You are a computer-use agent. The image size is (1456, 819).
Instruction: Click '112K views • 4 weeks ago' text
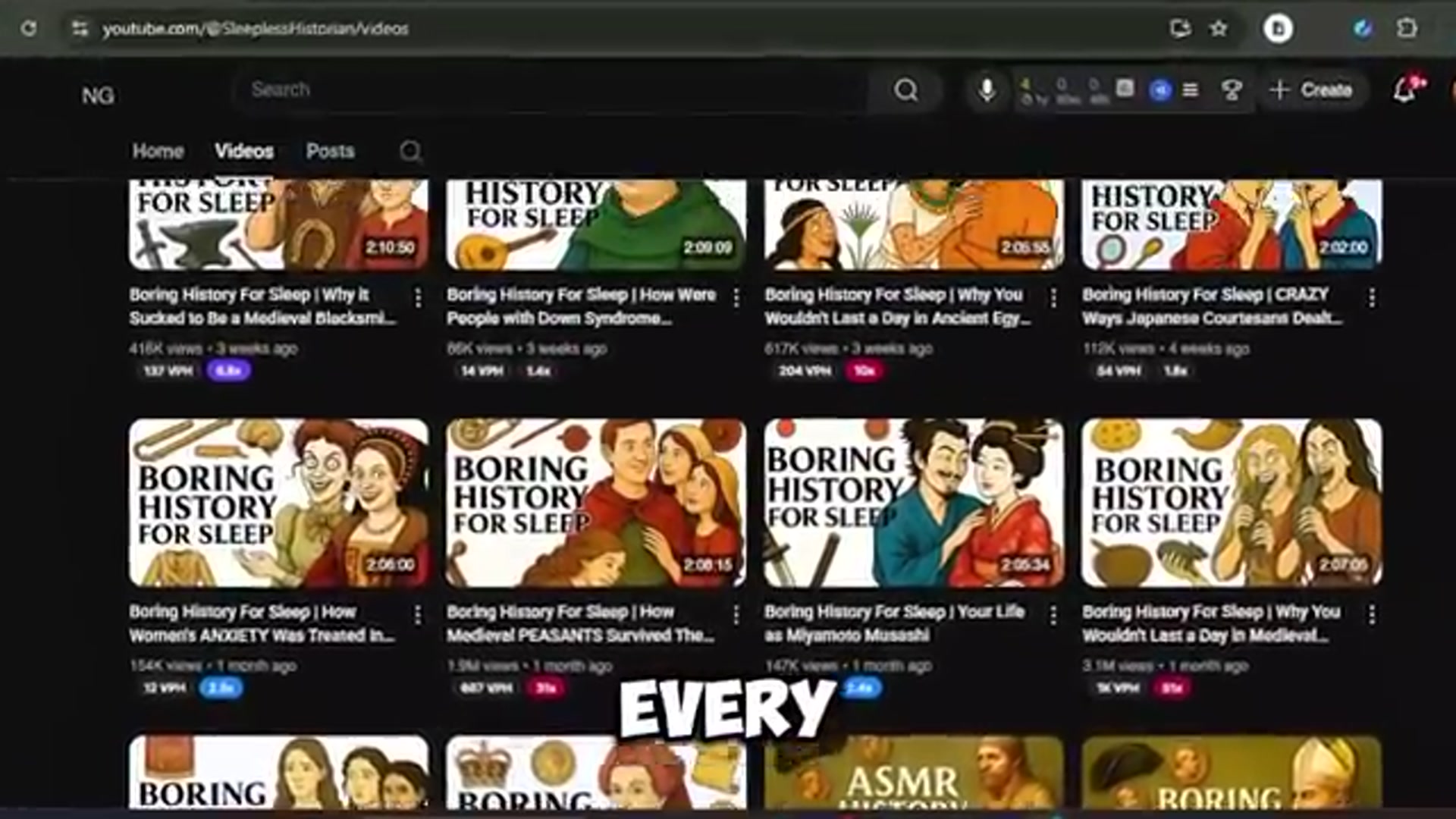click(1166, 349)
